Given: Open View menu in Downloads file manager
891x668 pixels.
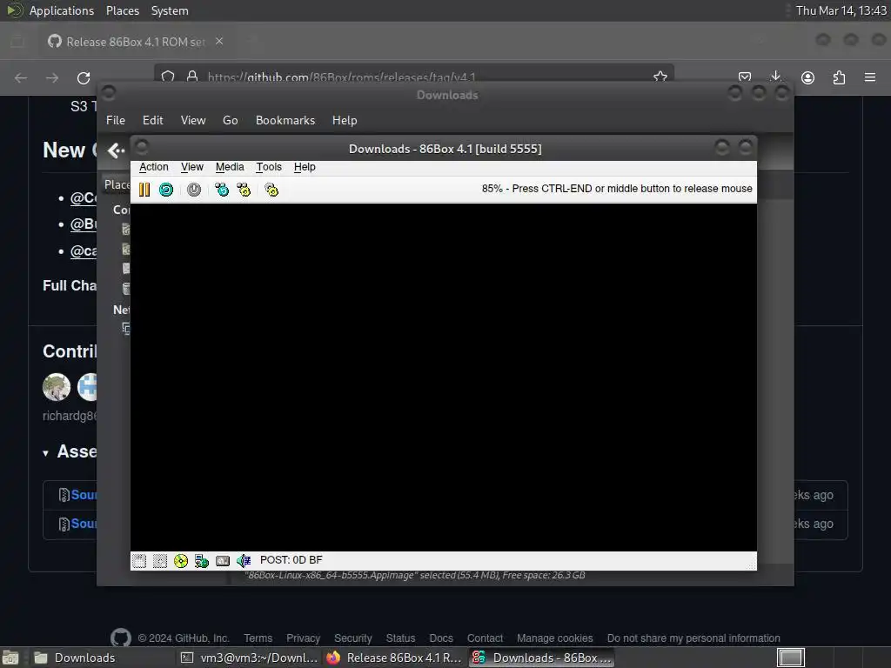Looking at the screenshot, I should [193, 120].
